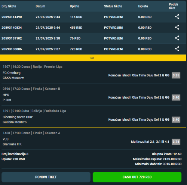Click the yellow 1/3 pagination bar

pos(93,58)
